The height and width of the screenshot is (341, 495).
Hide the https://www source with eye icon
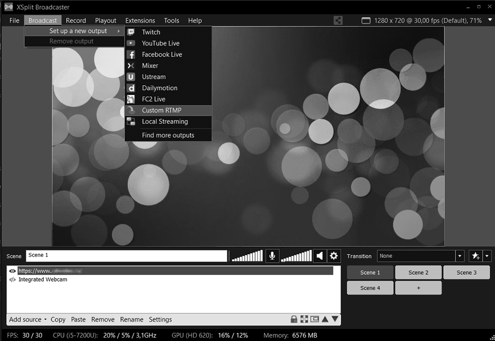tap(13, 271)
